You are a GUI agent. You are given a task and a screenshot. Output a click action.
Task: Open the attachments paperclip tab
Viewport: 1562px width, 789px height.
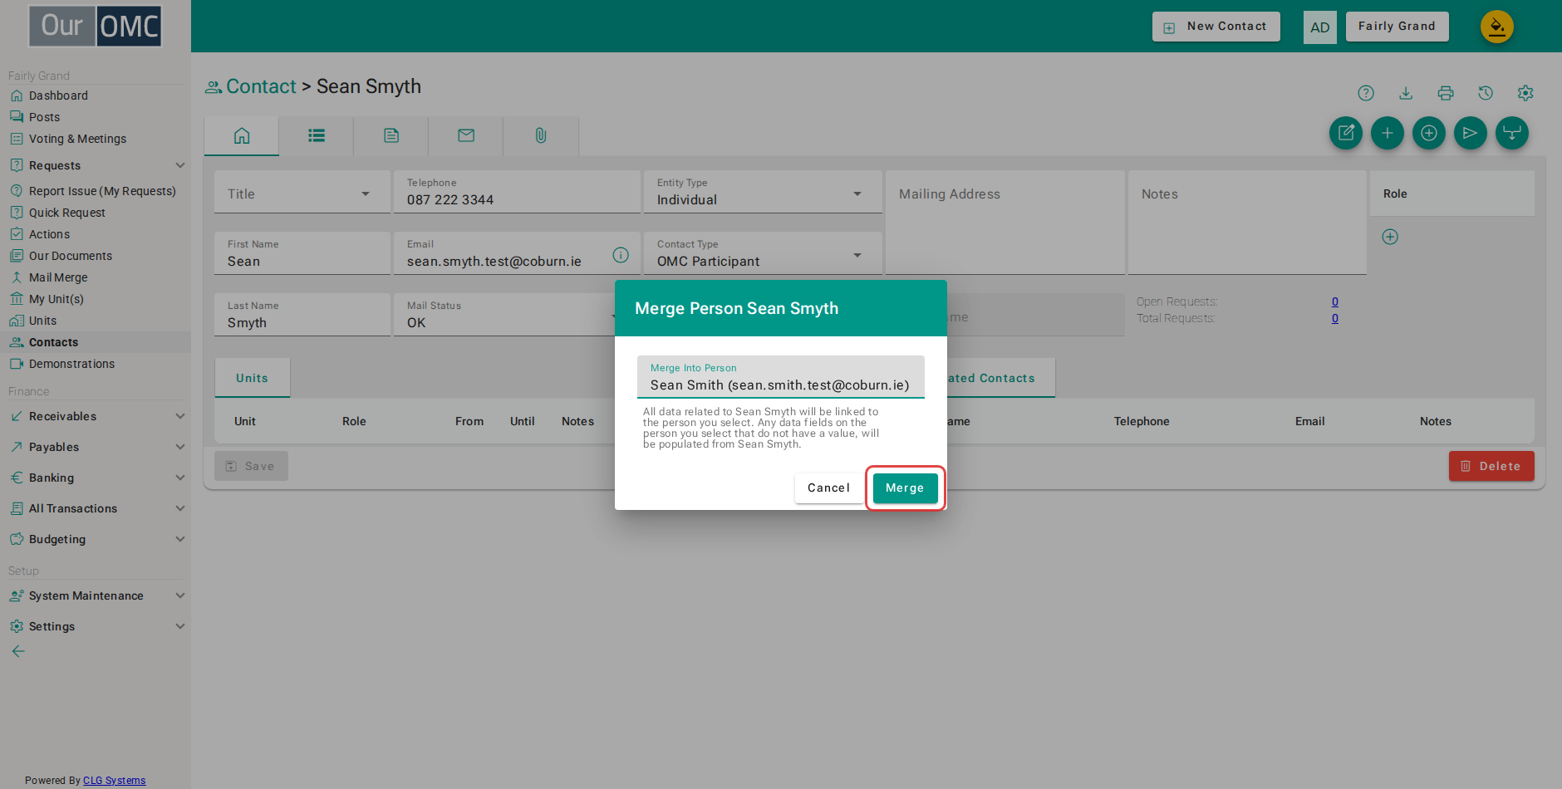coord(541,135)
